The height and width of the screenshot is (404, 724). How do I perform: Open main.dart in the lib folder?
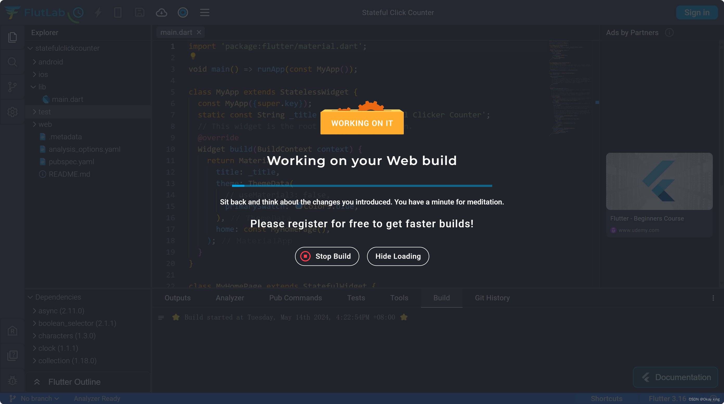(67, 99)
